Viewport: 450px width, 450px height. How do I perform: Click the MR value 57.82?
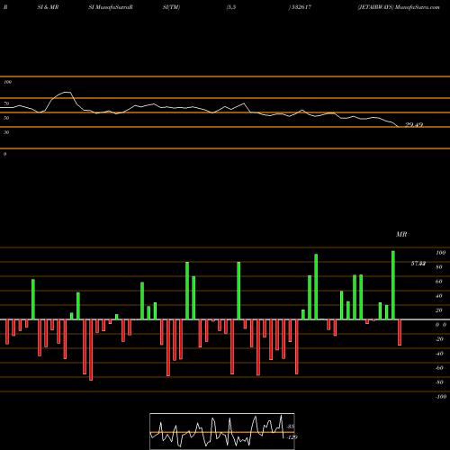click(418, 264)
